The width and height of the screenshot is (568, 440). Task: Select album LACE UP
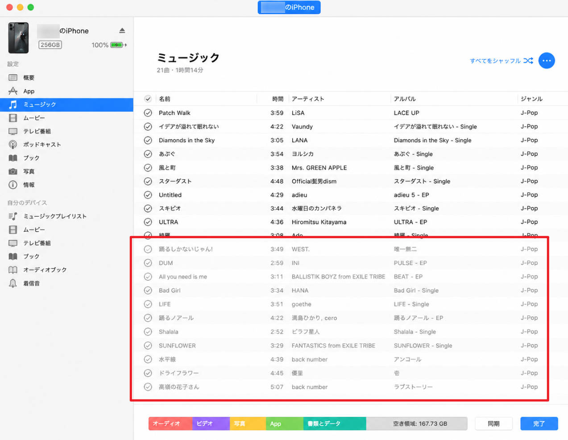406,113
